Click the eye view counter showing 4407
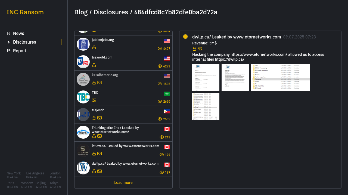348x195 pixels. click(164, 49)
